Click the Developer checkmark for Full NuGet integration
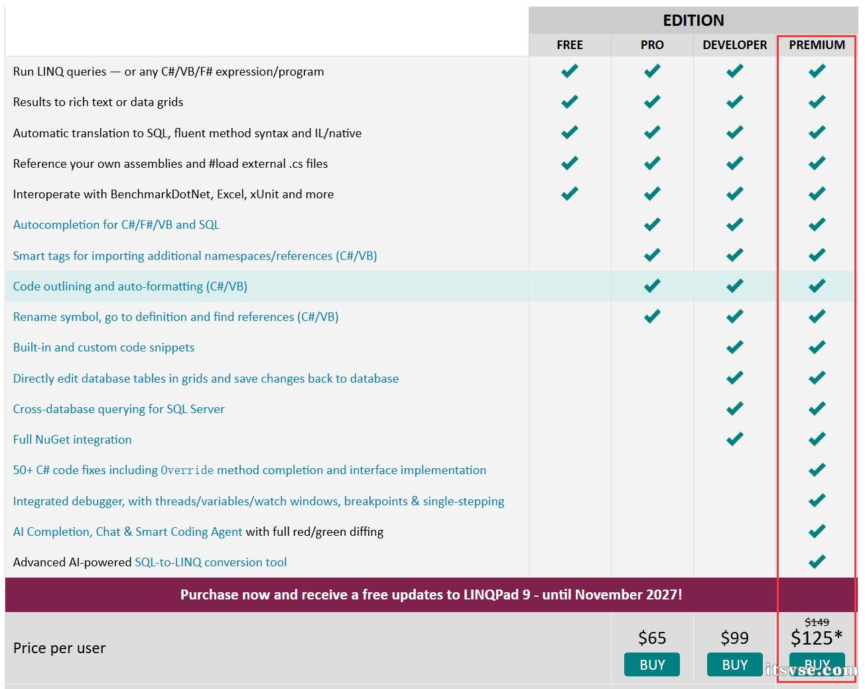The width and height of the screenshot is (865, 689). 734,439
